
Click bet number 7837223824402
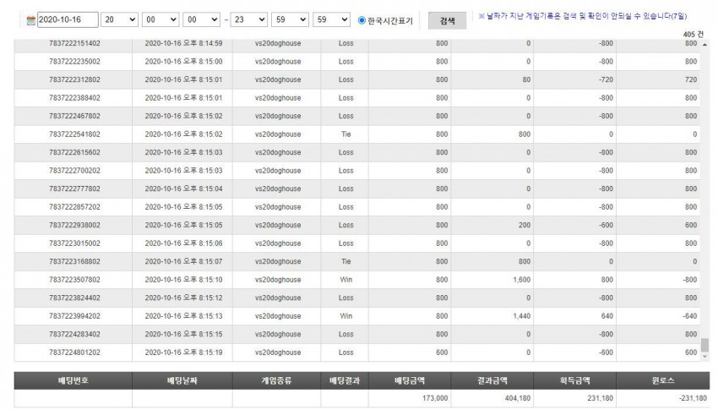coord(74,298)
